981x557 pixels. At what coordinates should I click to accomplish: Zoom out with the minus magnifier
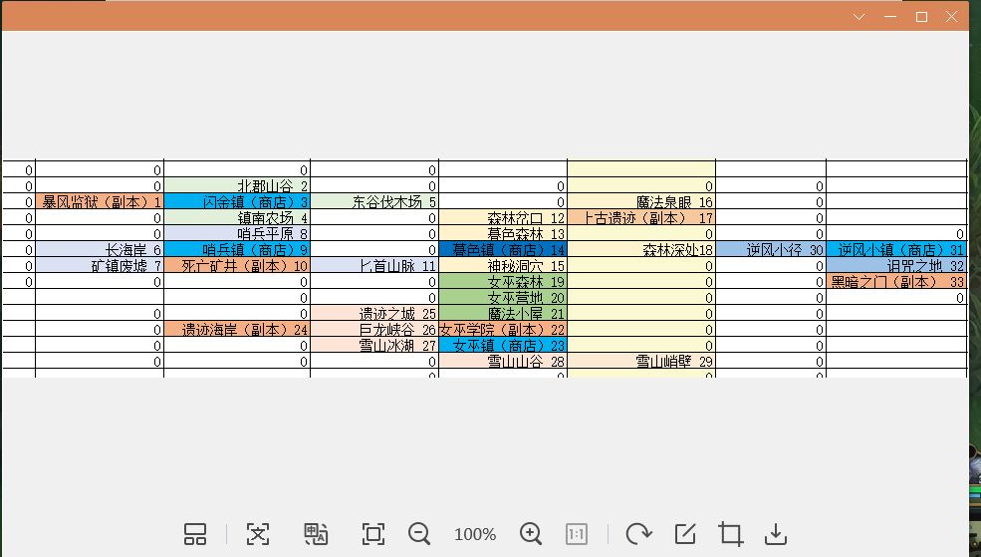tap(418, 534)
